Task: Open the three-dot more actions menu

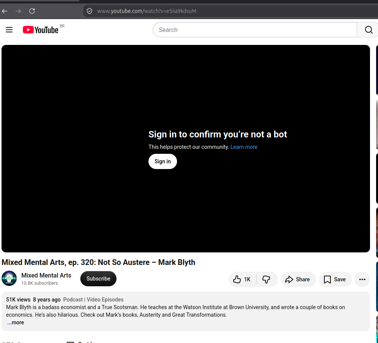Action: (362, 279)
